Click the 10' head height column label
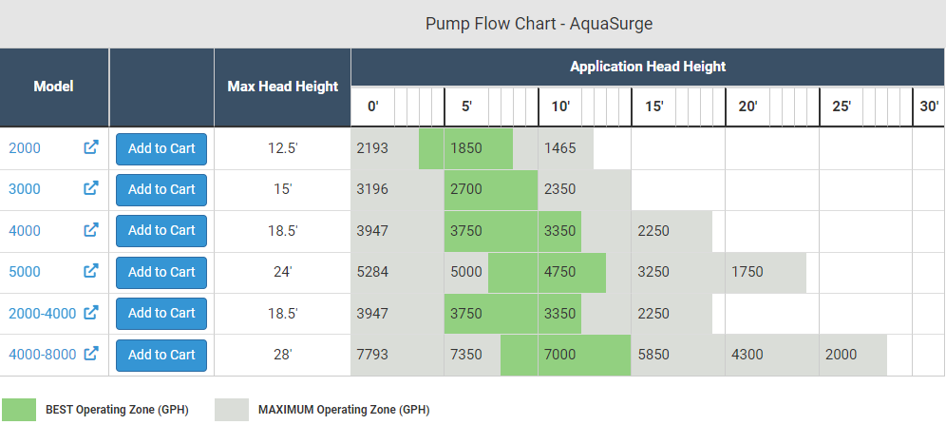This screenshot has height=425, width=946. coord(560,106)
